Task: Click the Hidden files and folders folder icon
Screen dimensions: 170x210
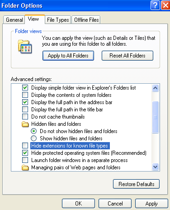Action: coord(25,124)
